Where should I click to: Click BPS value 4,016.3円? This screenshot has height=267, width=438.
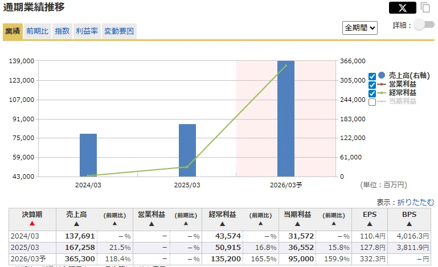[412, 236]
